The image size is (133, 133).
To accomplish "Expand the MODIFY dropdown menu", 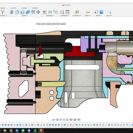I will (x=25, y=16).
